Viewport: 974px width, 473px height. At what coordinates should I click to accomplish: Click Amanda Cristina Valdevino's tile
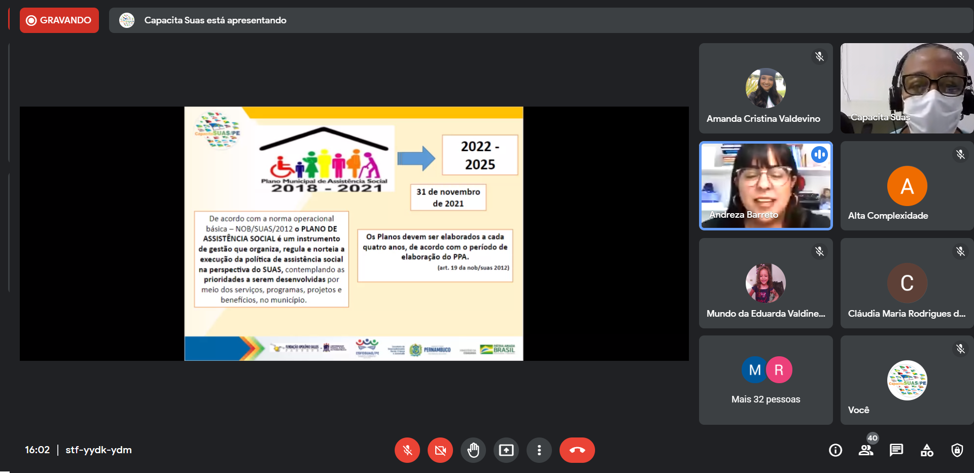pyautogui.click(x=766, y=88)
